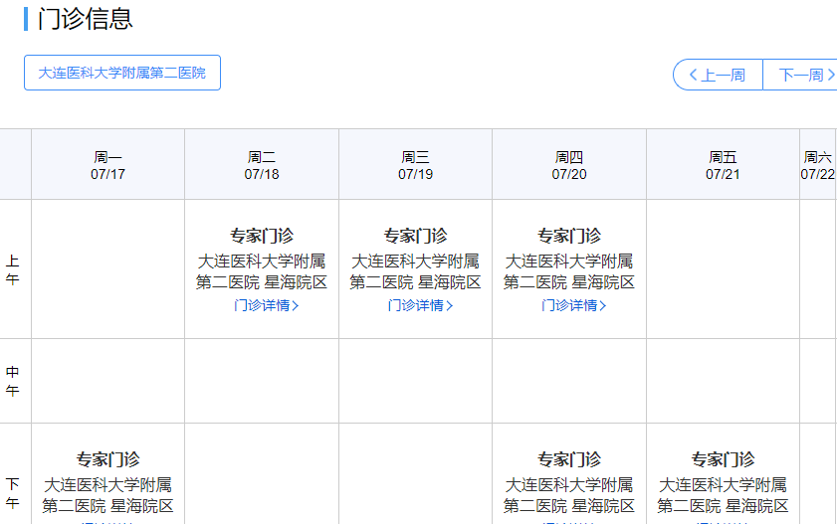Image resolution: width=837 pixels, height=524 pixels.
Task: Click the 周六 column header
Action: [x=818, y=165]
